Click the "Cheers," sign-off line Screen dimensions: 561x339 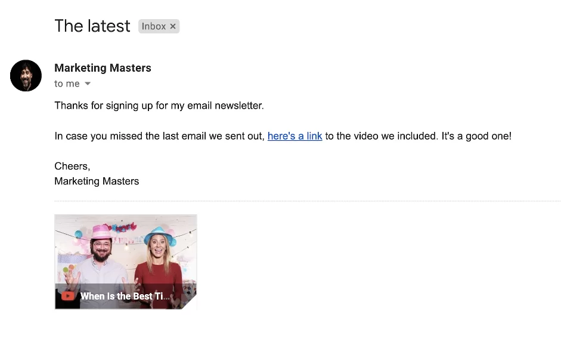click(72, 166)
